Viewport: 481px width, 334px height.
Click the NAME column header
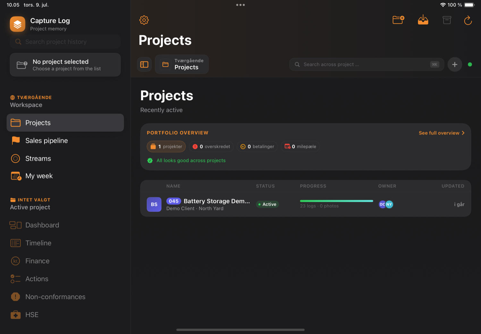[x=173, y=186]
